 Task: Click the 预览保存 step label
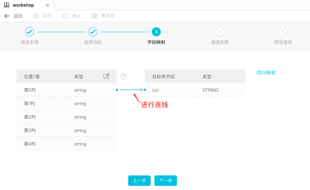point(283,42)
